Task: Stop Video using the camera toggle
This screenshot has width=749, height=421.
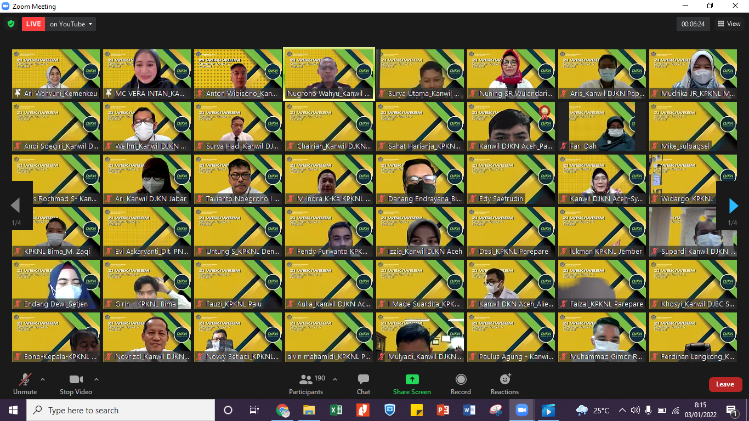Action: (76, 384)
